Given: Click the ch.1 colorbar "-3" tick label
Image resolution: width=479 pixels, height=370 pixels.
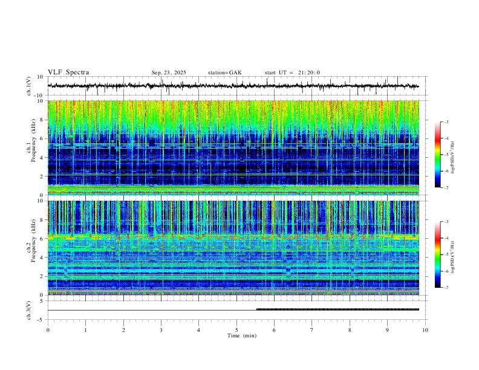Looking at the screenshot, I should tap(446, 122).
